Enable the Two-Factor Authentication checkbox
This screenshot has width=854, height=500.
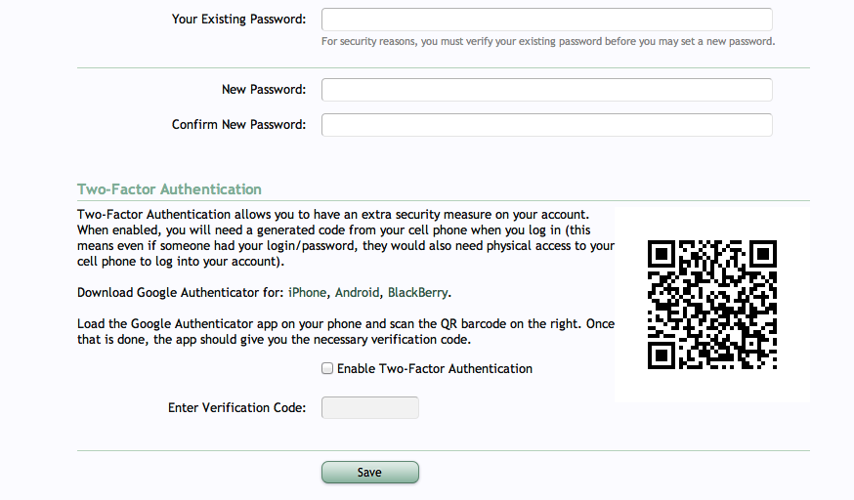click(327, 369)
